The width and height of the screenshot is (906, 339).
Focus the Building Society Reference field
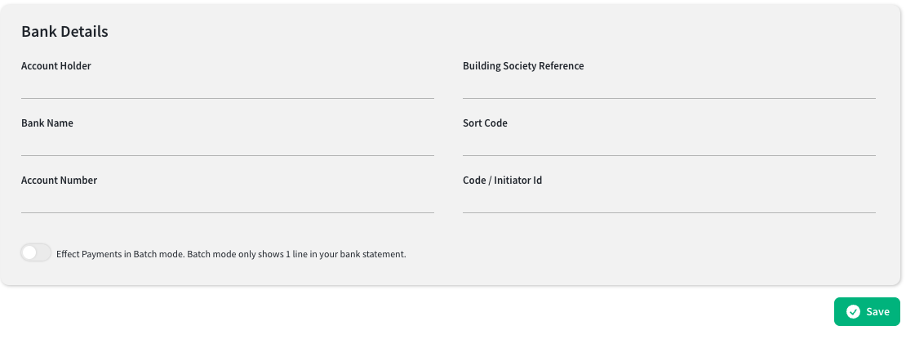(x=669, y=87)
